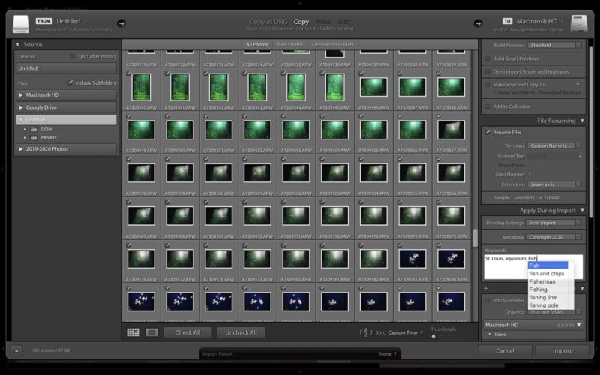Expand the DCIM folder arrow
Image resolution: width=600 pixels, height=375 pixels.
(x=25, y=129)
